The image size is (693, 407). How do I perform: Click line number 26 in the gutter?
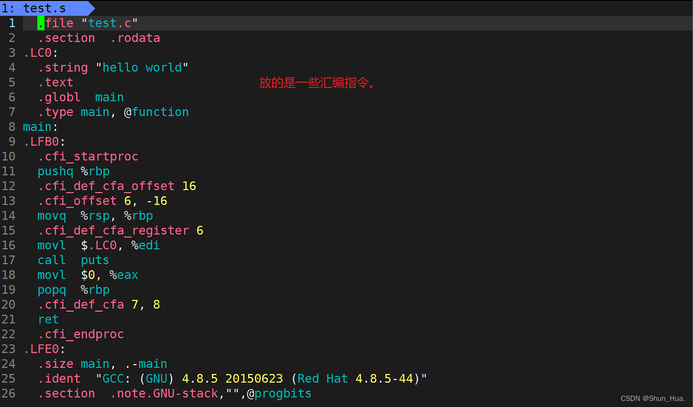9,394
